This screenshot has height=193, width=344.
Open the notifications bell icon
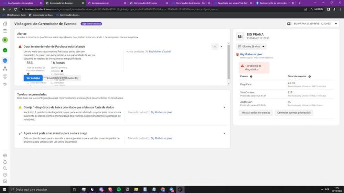coord(5,162)
